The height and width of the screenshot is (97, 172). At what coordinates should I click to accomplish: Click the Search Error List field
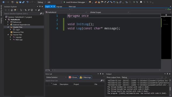point(73,81)
